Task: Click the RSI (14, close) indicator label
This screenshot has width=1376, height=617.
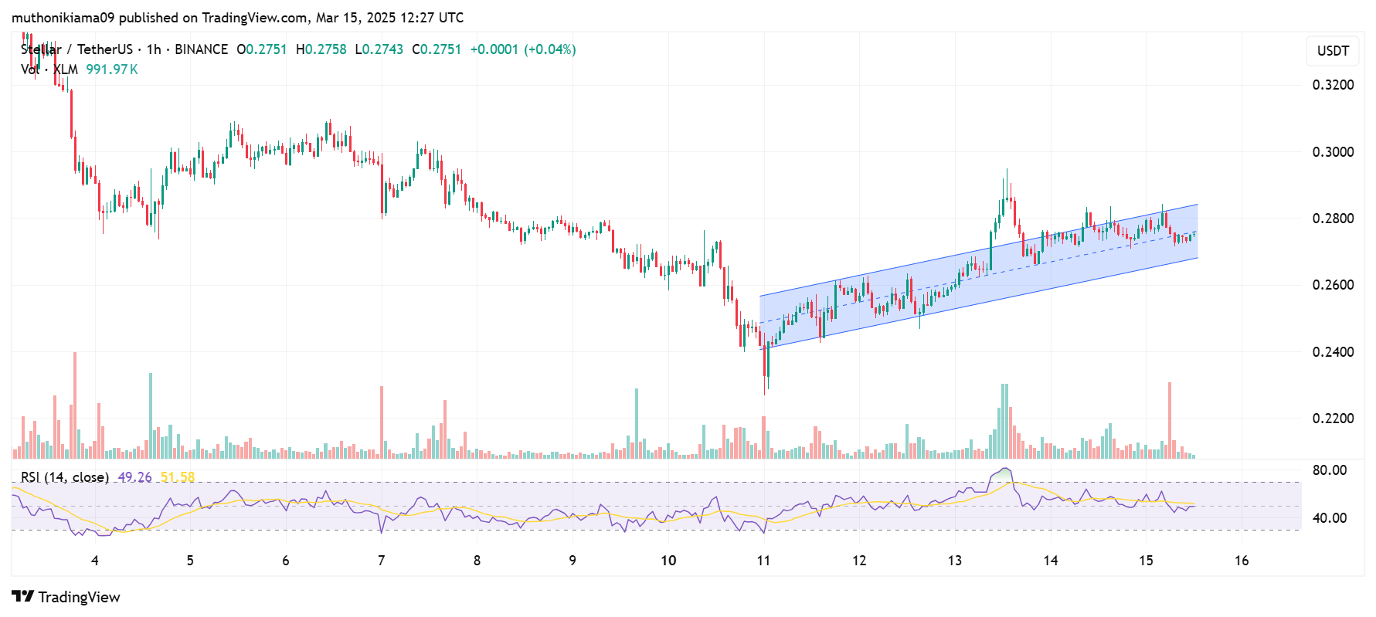Action: pos(65,477)
